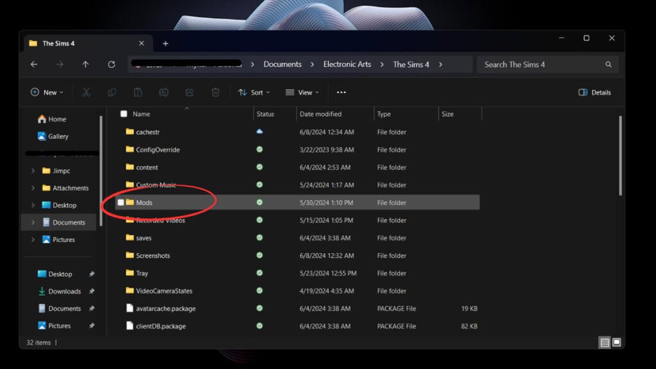The height and width of the screenshot is (369, 656).
Task: Delete the selected item with the trash icon
Action: click(x=215, y=92)
